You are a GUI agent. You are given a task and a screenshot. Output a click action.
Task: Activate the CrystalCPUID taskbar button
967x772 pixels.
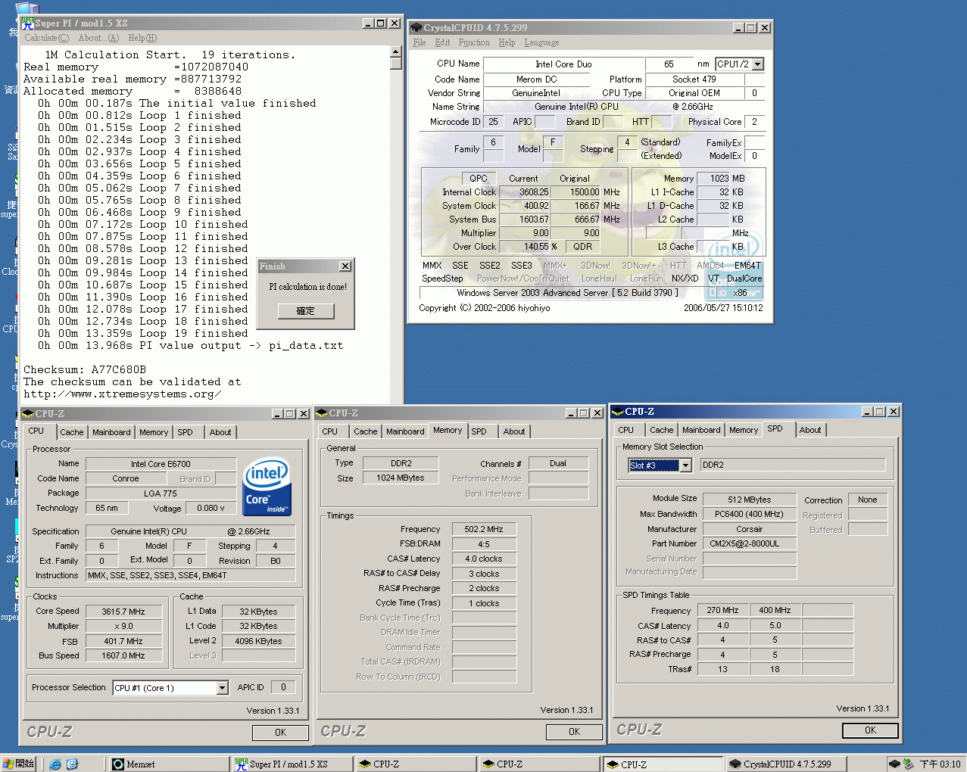point(787,764)
